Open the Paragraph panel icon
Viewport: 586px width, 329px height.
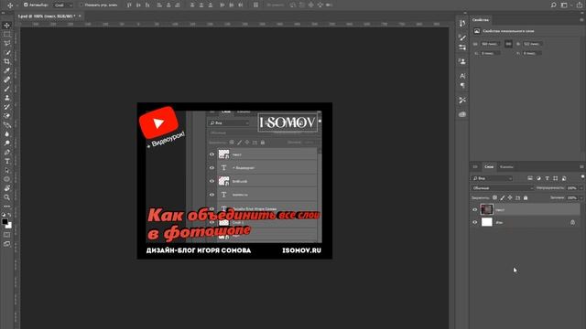coord(462,86)
